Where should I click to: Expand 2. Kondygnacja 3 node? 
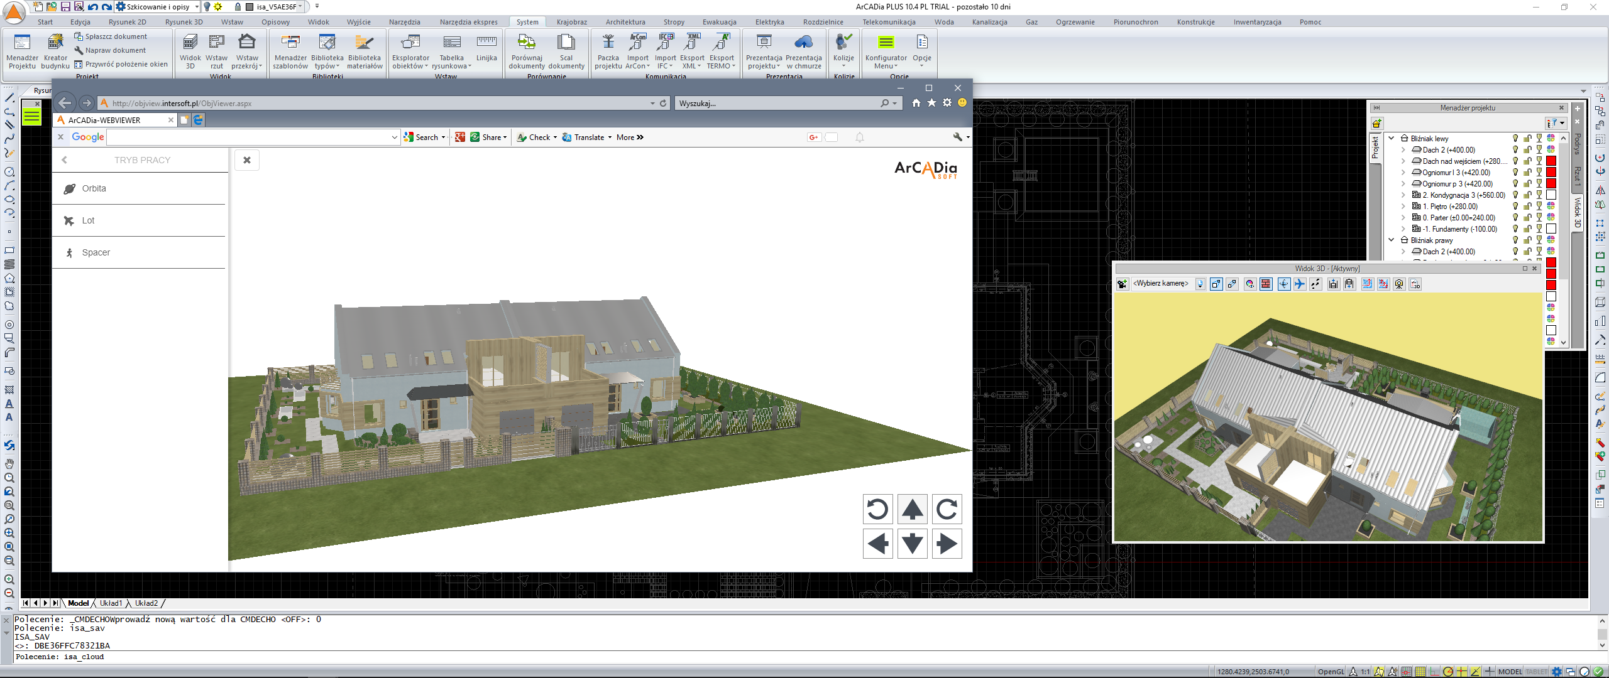[x=1403, y=195]
